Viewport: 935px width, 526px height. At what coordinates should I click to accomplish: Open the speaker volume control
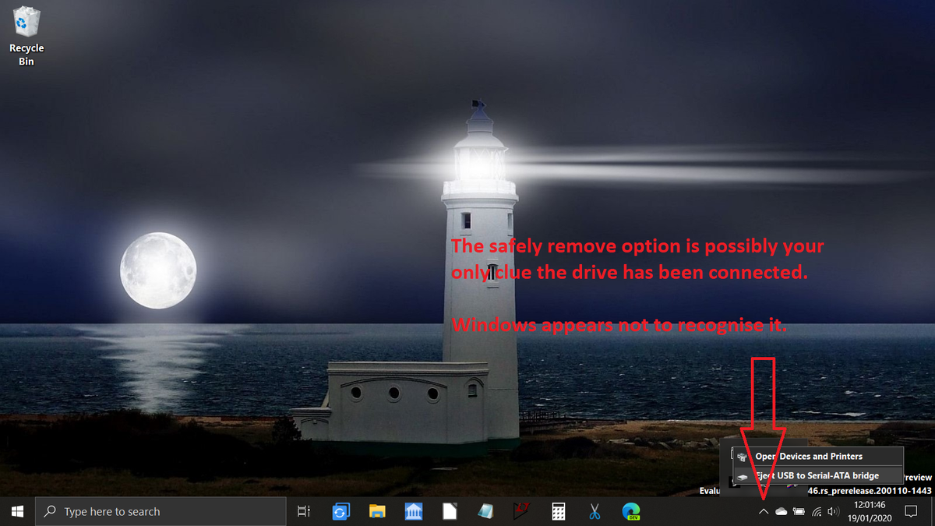pos(834,511)
